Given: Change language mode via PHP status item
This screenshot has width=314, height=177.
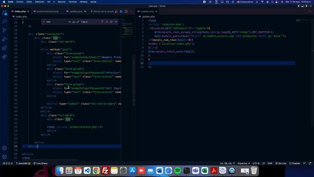Looking at the screenshot, I should pyautogui.click(x=270, y=163).
